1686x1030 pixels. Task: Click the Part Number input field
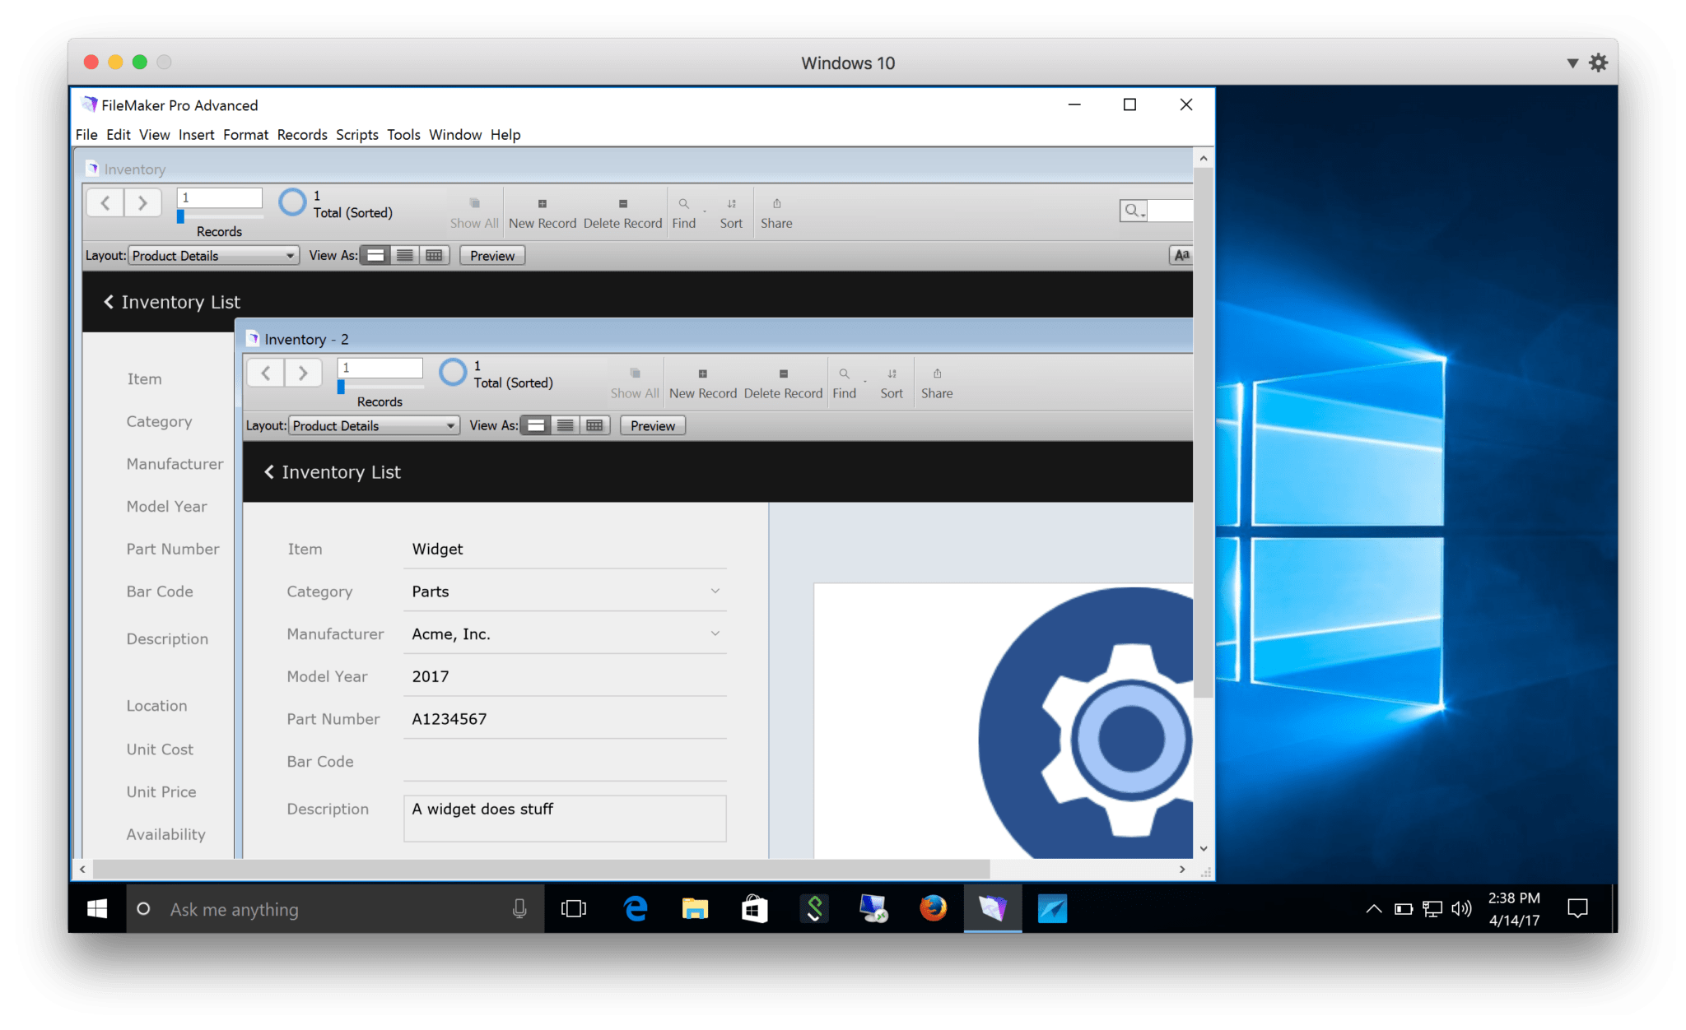click(x=568, y=717)
